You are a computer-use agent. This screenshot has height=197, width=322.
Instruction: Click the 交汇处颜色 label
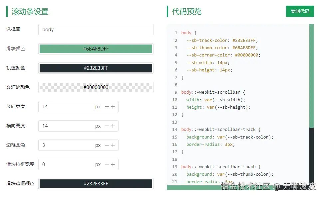pos(18,87)
